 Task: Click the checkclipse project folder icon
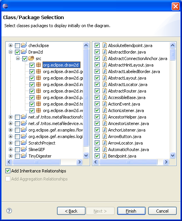(24, 45)
